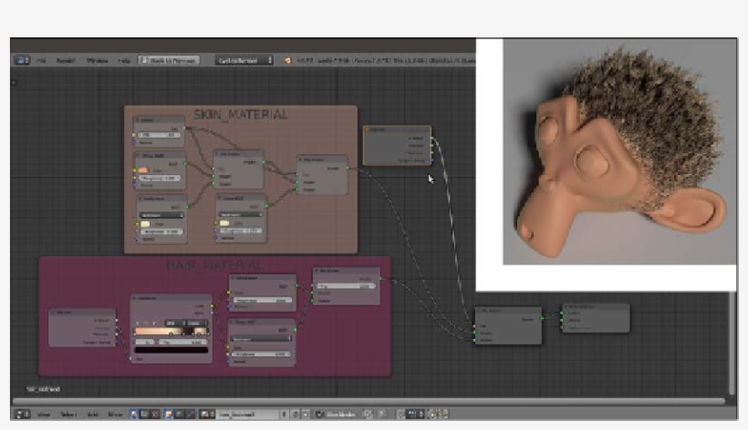
Task: Click the SKIN_MATERIAL frame title
Action: click(240, 115)
